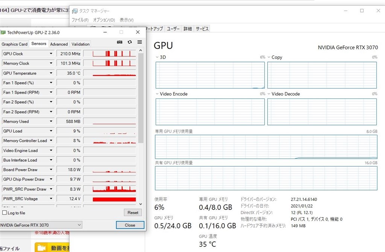Click the GPU-Z sensor list scrollbar thumb
The height and width of the screenshot is (252, 385).
[x=141, y=98]
